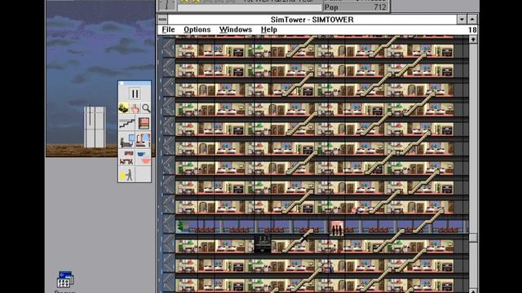Click the population value 712
The image size is (522, 293).
(380, 7)
